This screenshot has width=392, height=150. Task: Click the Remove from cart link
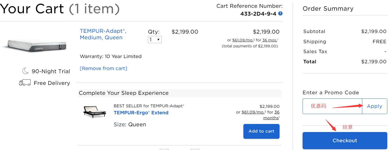tap(103, 68)
